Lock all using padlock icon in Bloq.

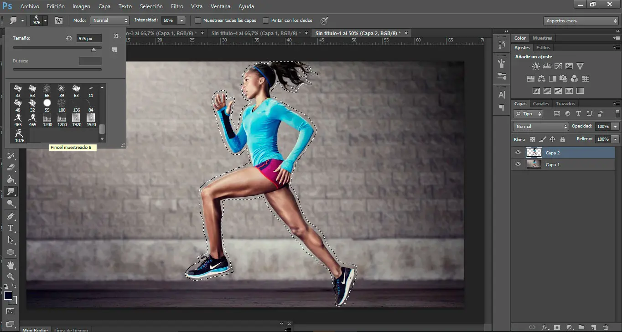pos(562,139)
